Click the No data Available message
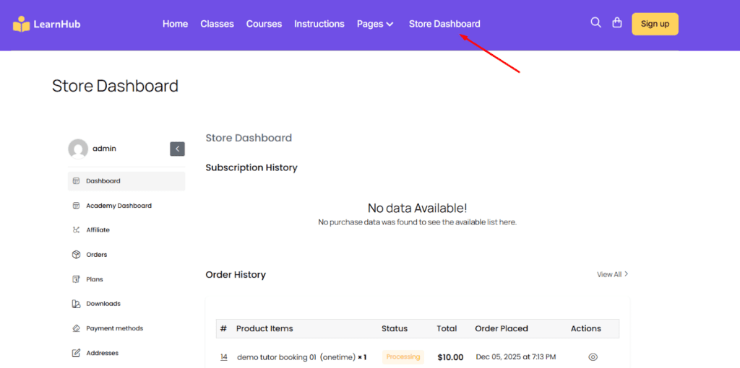Viewport: 740px width, 368px height. 417,208
